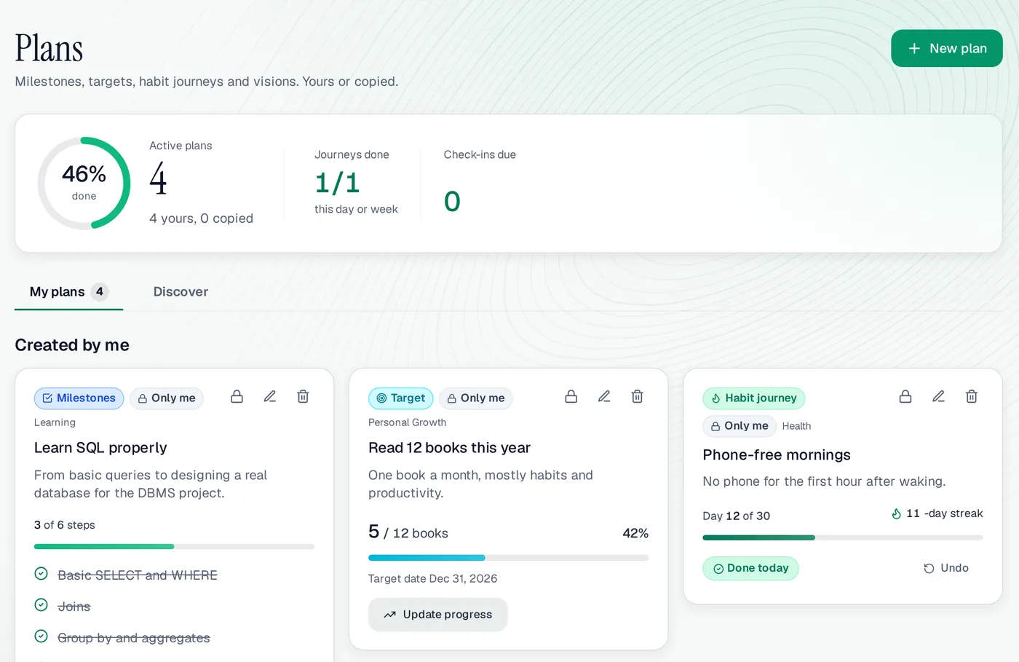Image resolution: width=1019 pixels, height=662 pixels.
Task: Edit the Learn SQL properly plan
Action: (270, 397)
